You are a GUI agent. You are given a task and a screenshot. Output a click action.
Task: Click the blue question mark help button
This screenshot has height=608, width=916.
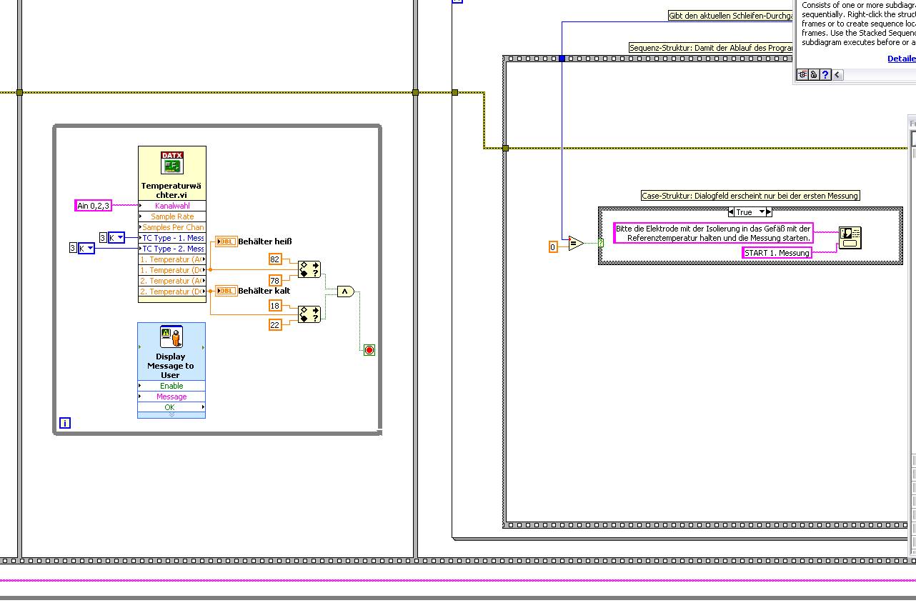coord(825,74)
